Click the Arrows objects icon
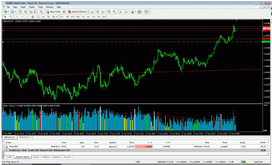Viewport: 272px width, 165px height. pos(54,17)
